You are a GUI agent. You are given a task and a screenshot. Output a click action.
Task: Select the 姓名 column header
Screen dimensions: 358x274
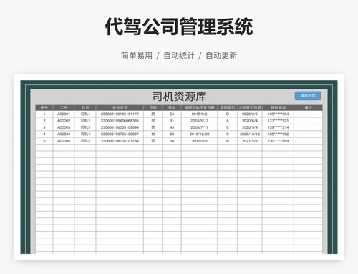pyautogui.click(x=85, y=108)
